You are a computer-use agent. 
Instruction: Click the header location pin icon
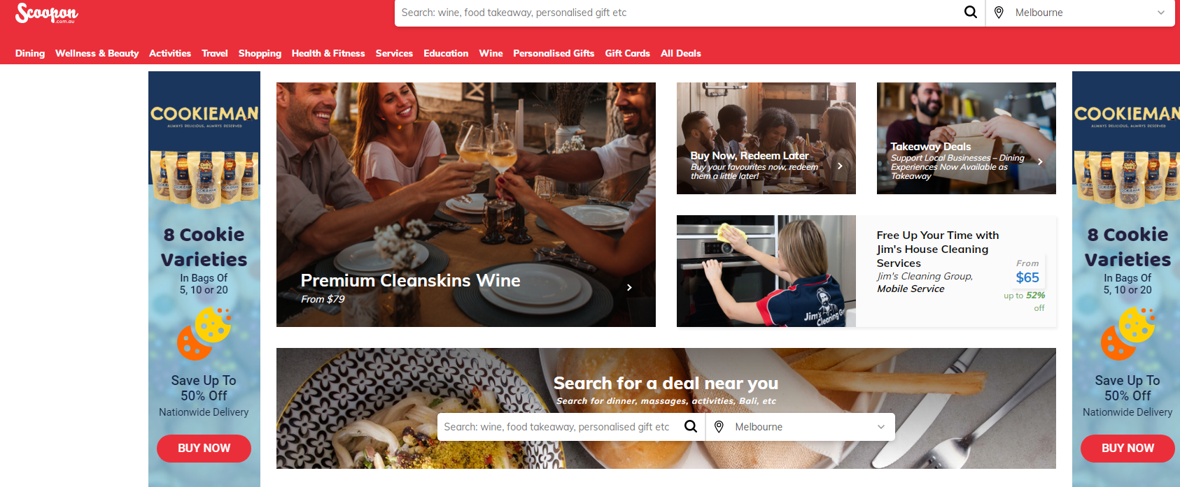(999, 13)
